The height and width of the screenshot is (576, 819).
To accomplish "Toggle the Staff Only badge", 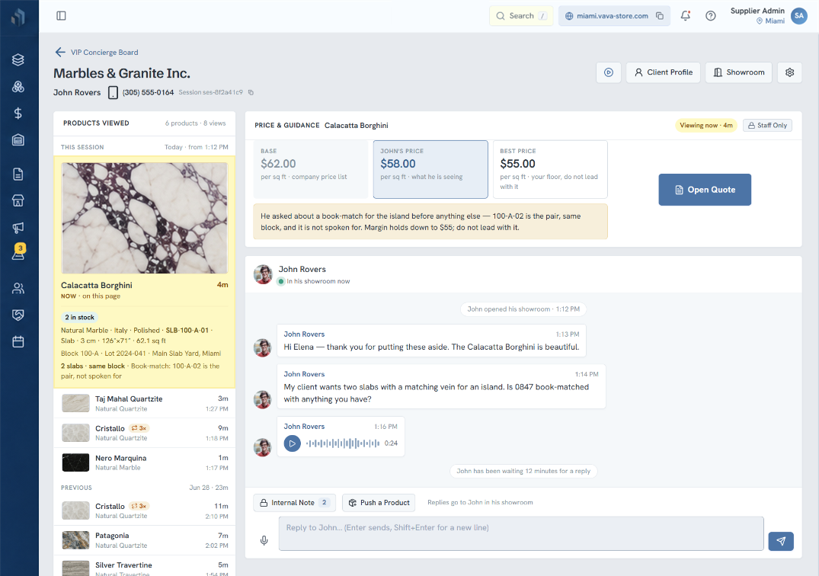I will tap(767, 125).
